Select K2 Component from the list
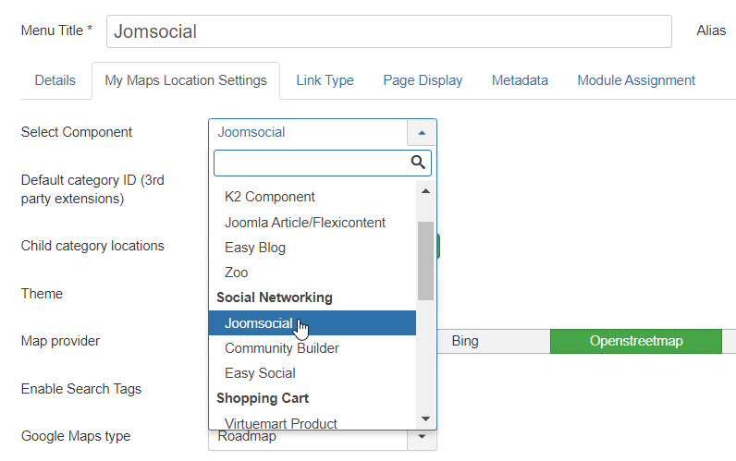The height and width of the screenshot is (461, 736). tap(270, 197)
